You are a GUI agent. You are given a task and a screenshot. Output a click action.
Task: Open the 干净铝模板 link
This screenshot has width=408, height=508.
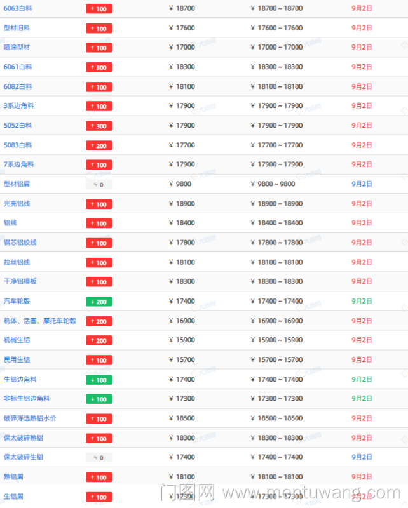[x=20, y=281]
